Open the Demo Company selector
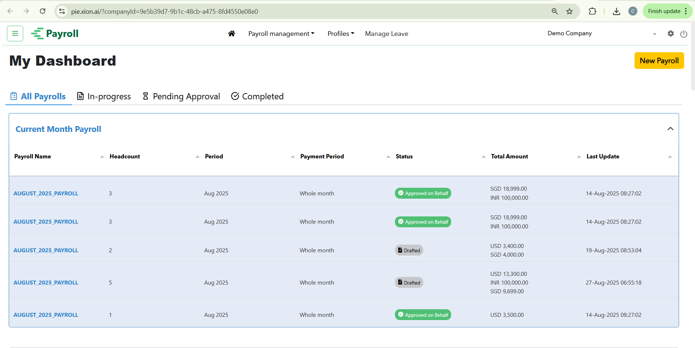This screenshot has width=695, height=348. (x=602, y=33)
